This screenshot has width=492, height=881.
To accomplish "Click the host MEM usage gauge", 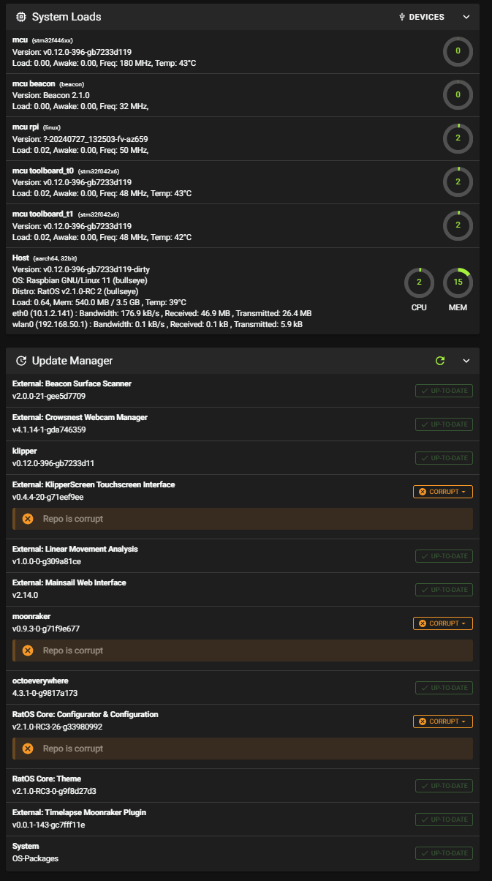I will coord(458,282).
